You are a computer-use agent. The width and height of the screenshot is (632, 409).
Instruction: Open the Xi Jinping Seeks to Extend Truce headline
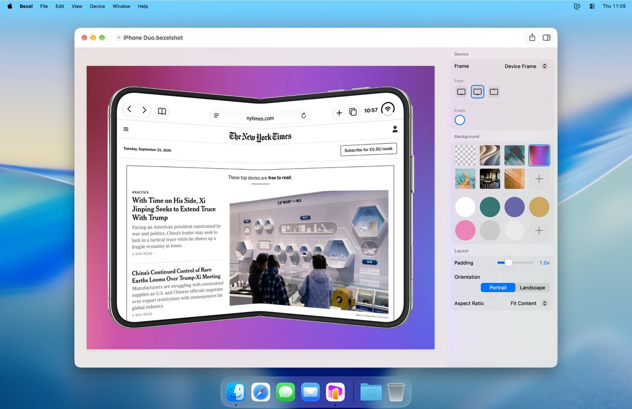click(174, 209)
